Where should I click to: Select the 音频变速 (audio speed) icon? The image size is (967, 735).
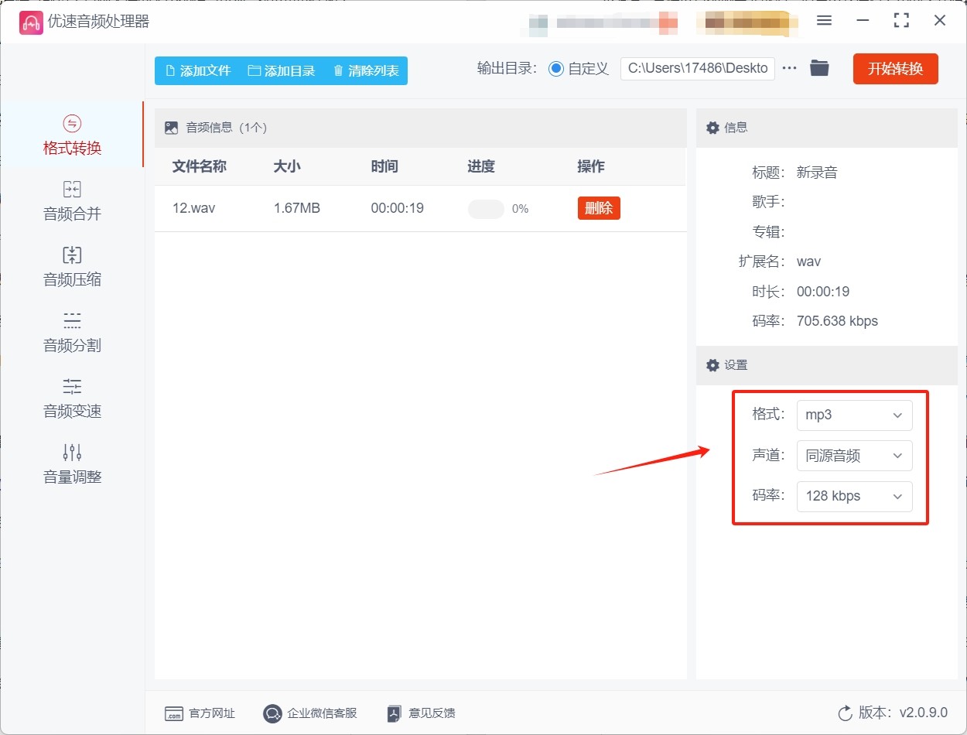point(72,386)
